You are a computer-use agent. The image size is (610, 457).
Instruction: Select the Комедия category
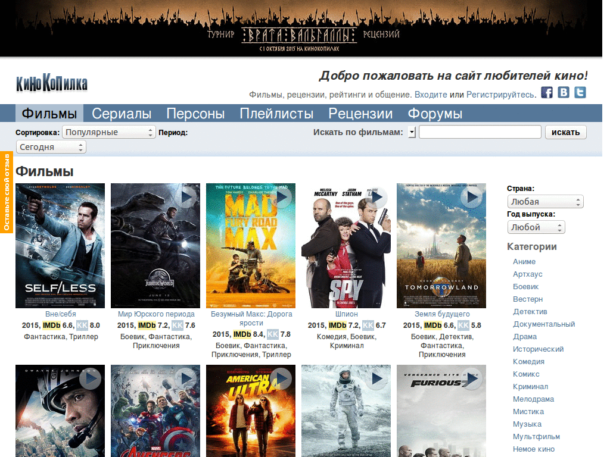coord(528,361)
